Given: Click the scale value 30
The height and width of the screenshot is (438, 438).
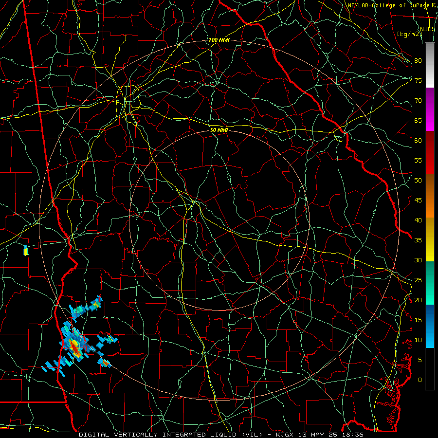Looking at the screenshot, I should click(418, 260).
